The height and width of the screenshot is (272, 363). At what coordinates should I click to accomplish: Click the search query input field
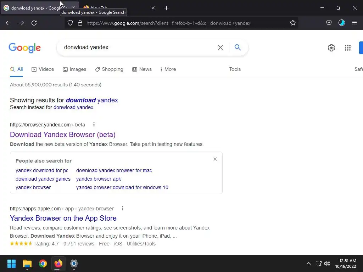coord(139,47)
